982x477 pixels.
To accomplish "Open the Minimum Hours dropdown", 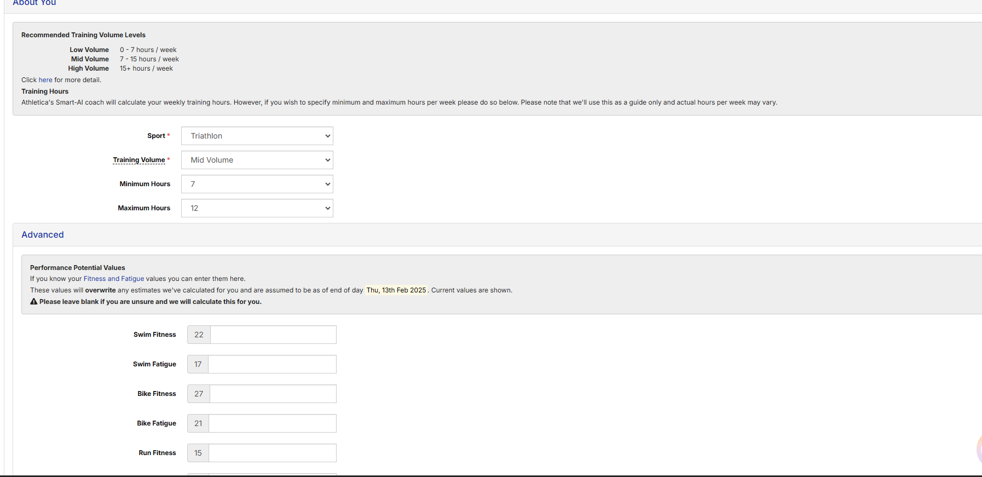I will [257, 184].
